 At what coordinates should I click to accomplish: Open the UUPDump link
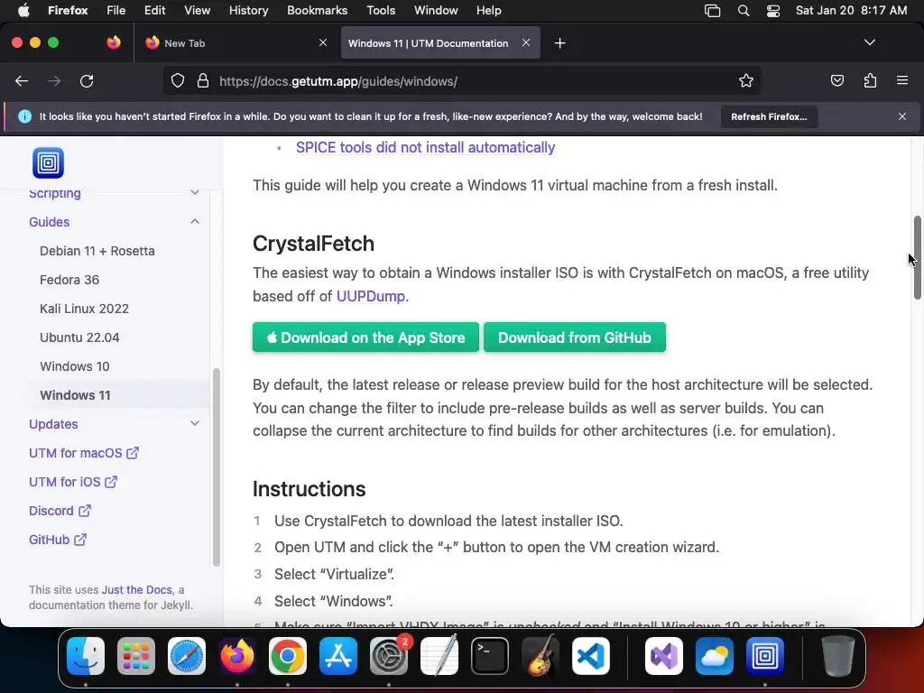click(371, 296)
